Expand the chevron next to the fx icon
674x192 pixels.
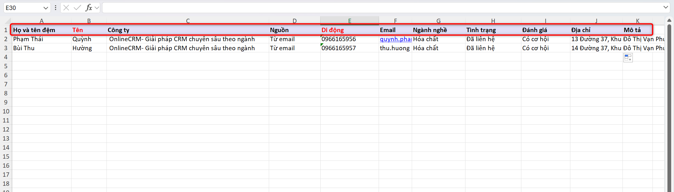pos(97,8)
